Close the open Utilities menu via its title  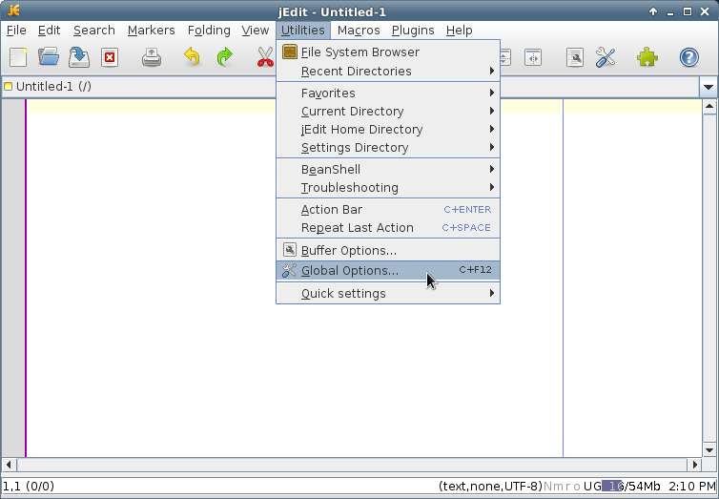click(302, 31)
